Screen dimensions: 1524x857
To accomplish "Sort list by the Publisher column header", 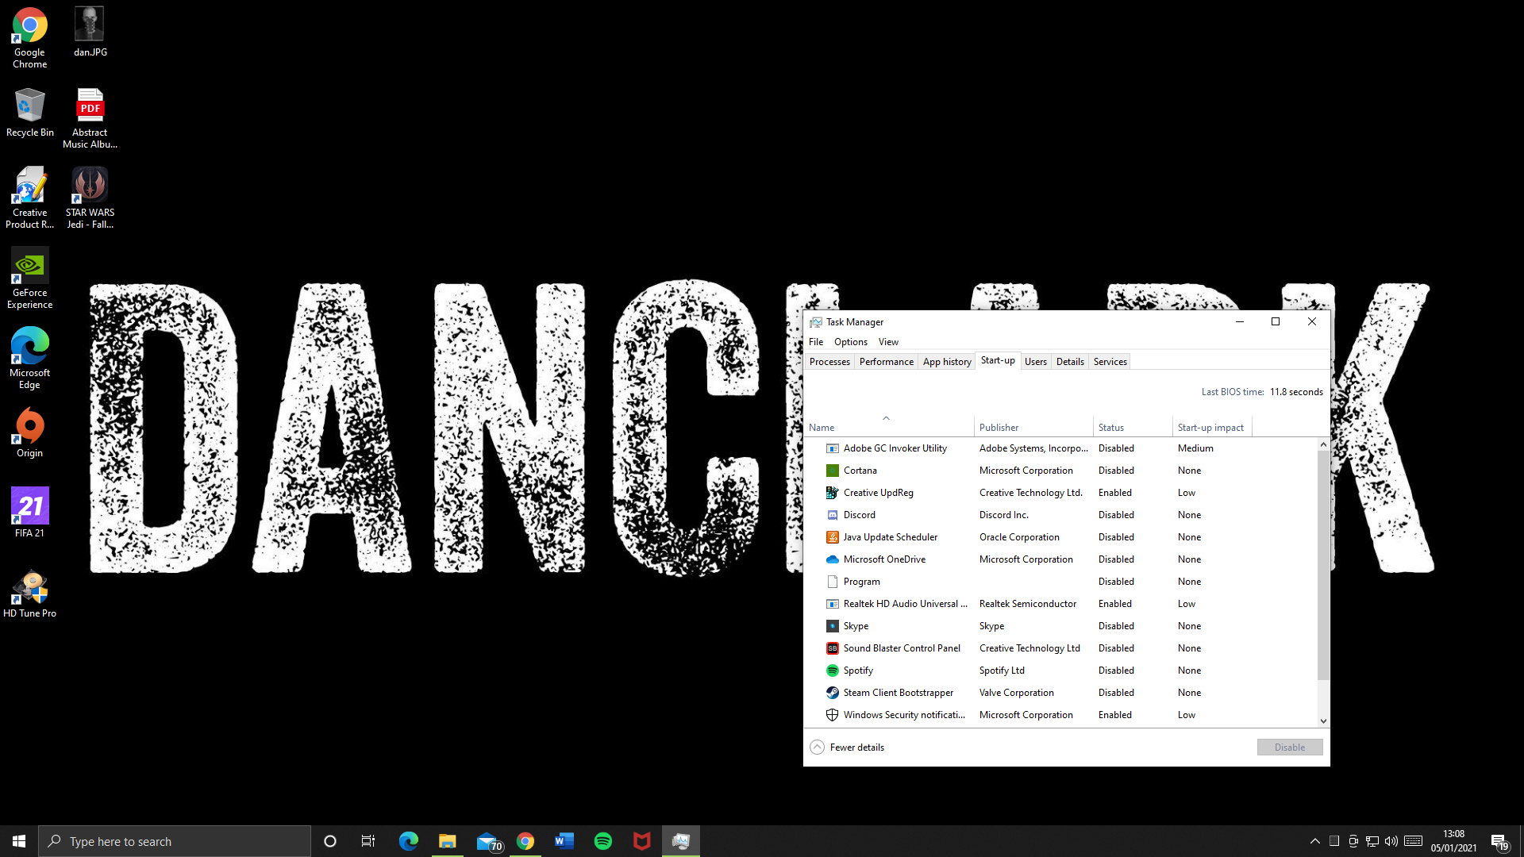I will click(x=1033, y=427).
